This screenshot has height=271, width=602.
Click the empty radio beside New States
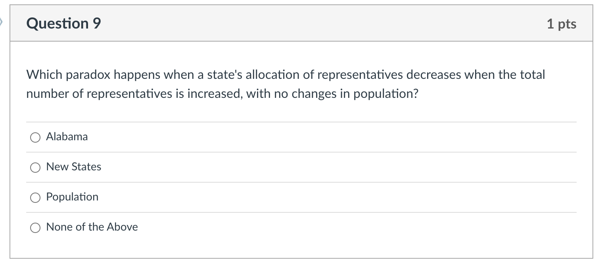click(x=35, y=168)
